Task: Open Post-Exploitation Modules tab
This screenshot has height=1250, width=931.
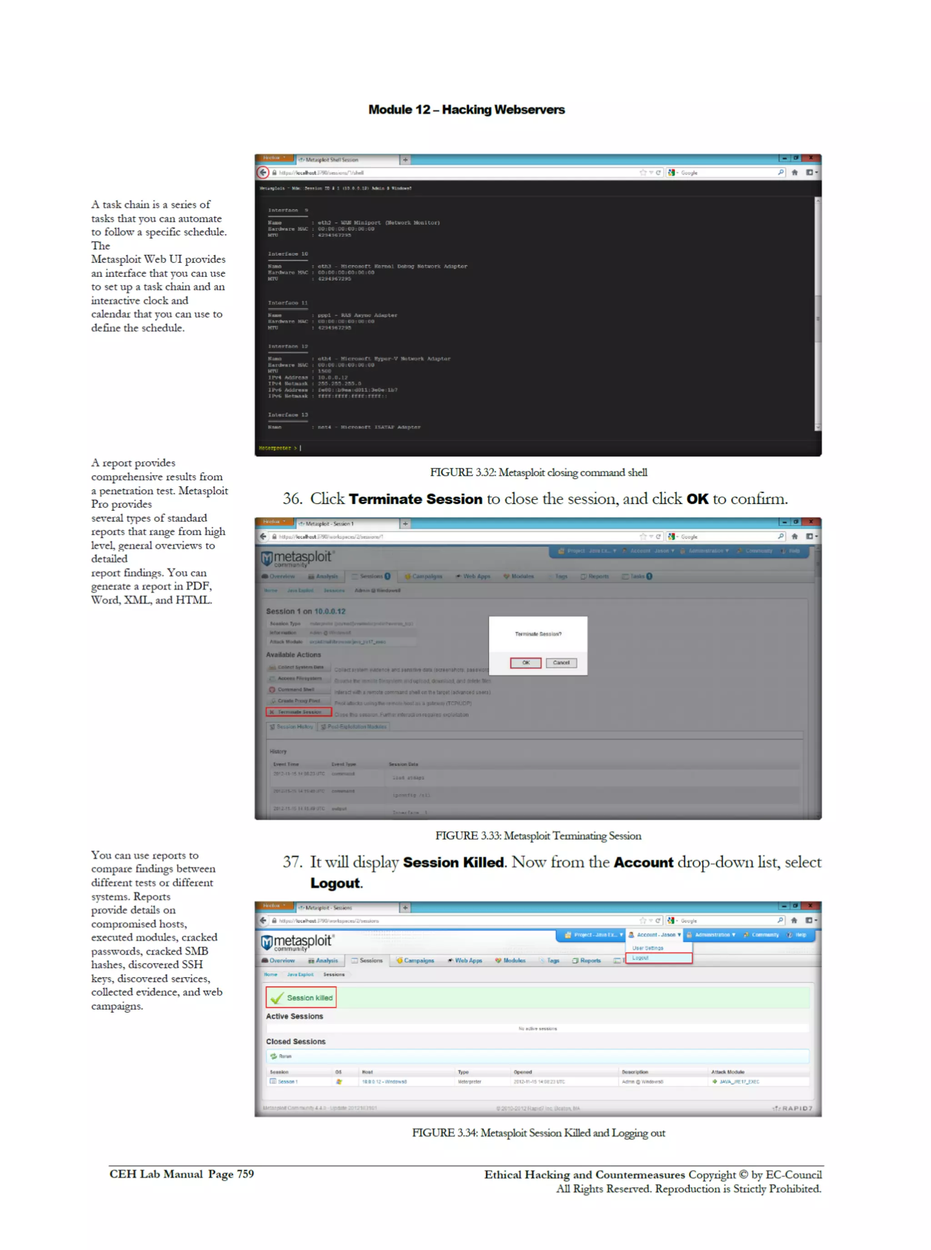Action: click(353, 727)
